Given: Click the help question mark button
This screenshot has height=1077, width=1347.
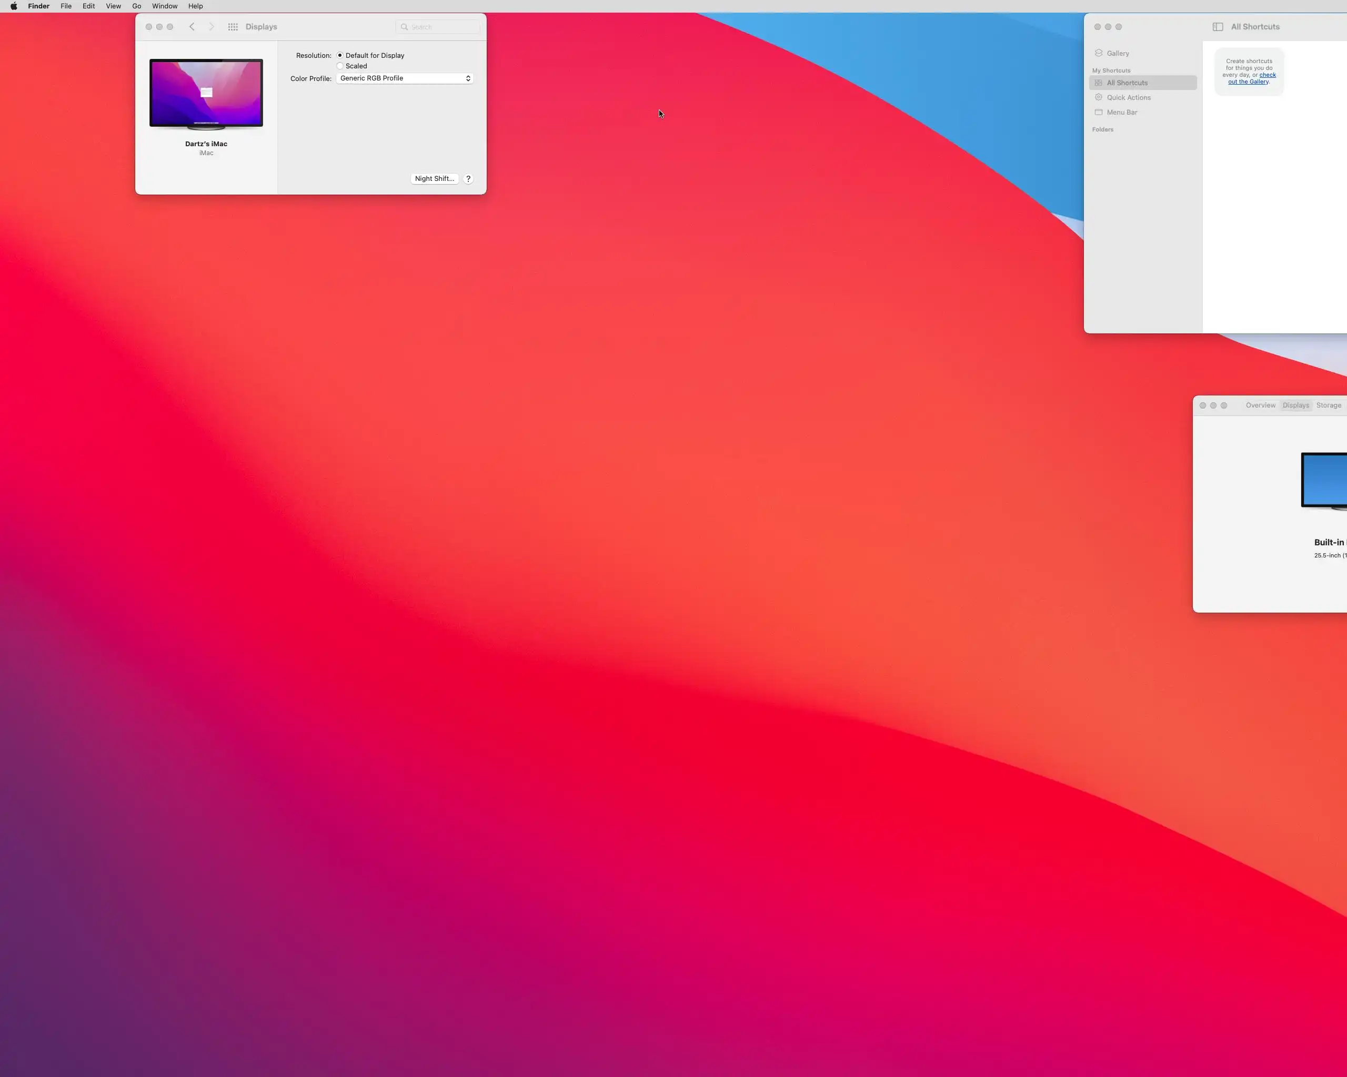Looking at the screenshot, I should point(468,179).
